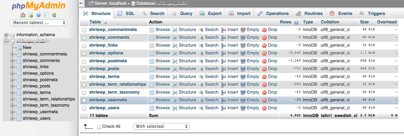The width and height of the screenshot is (404, 136).
Task: Check the shriewp_options row checkbox
Action: tap(84, 53)
